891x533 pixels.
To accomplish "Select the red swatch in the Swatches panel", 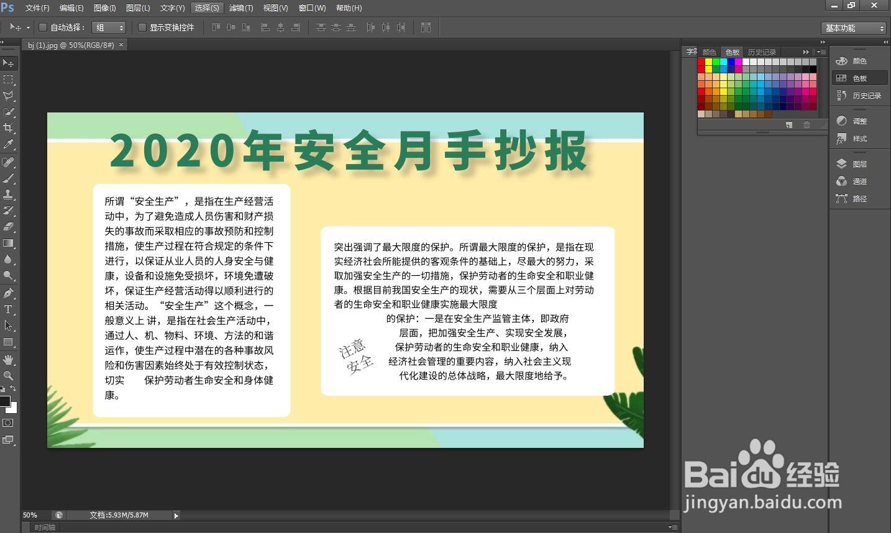I will (700, 61).
